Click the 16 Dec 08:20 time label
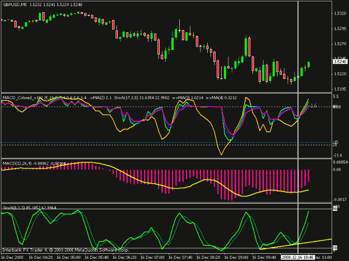The height and width of the screenshot is (261, 349). point(208,258)
